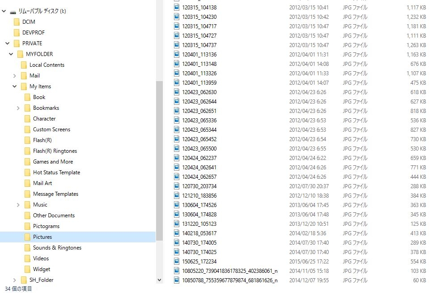This screenshot has height=293, width=440.
Task: Select the Widget folder icon
Action: [27, 269]
